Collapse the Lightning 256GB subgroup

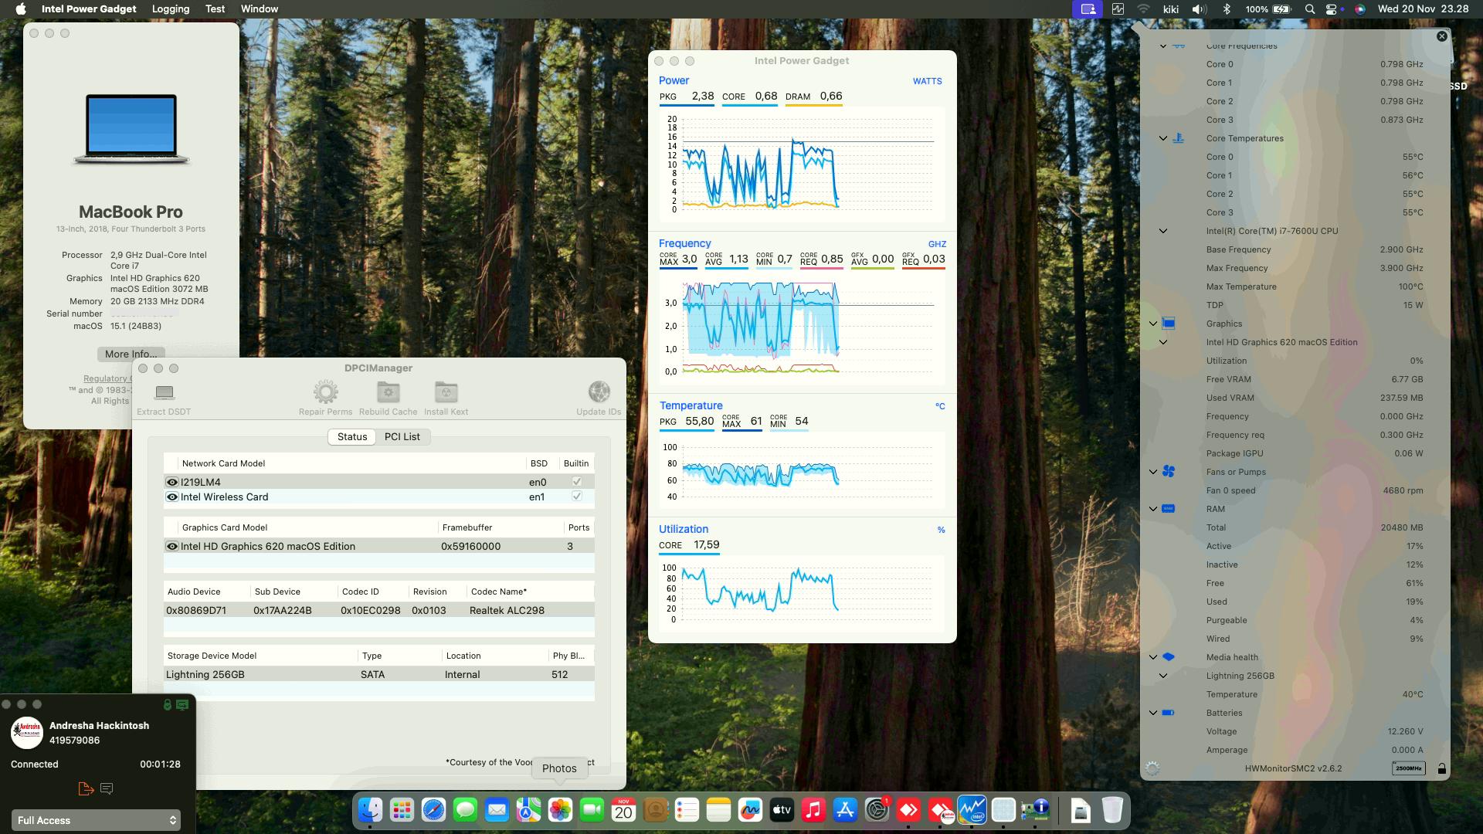click(1163, 676)
